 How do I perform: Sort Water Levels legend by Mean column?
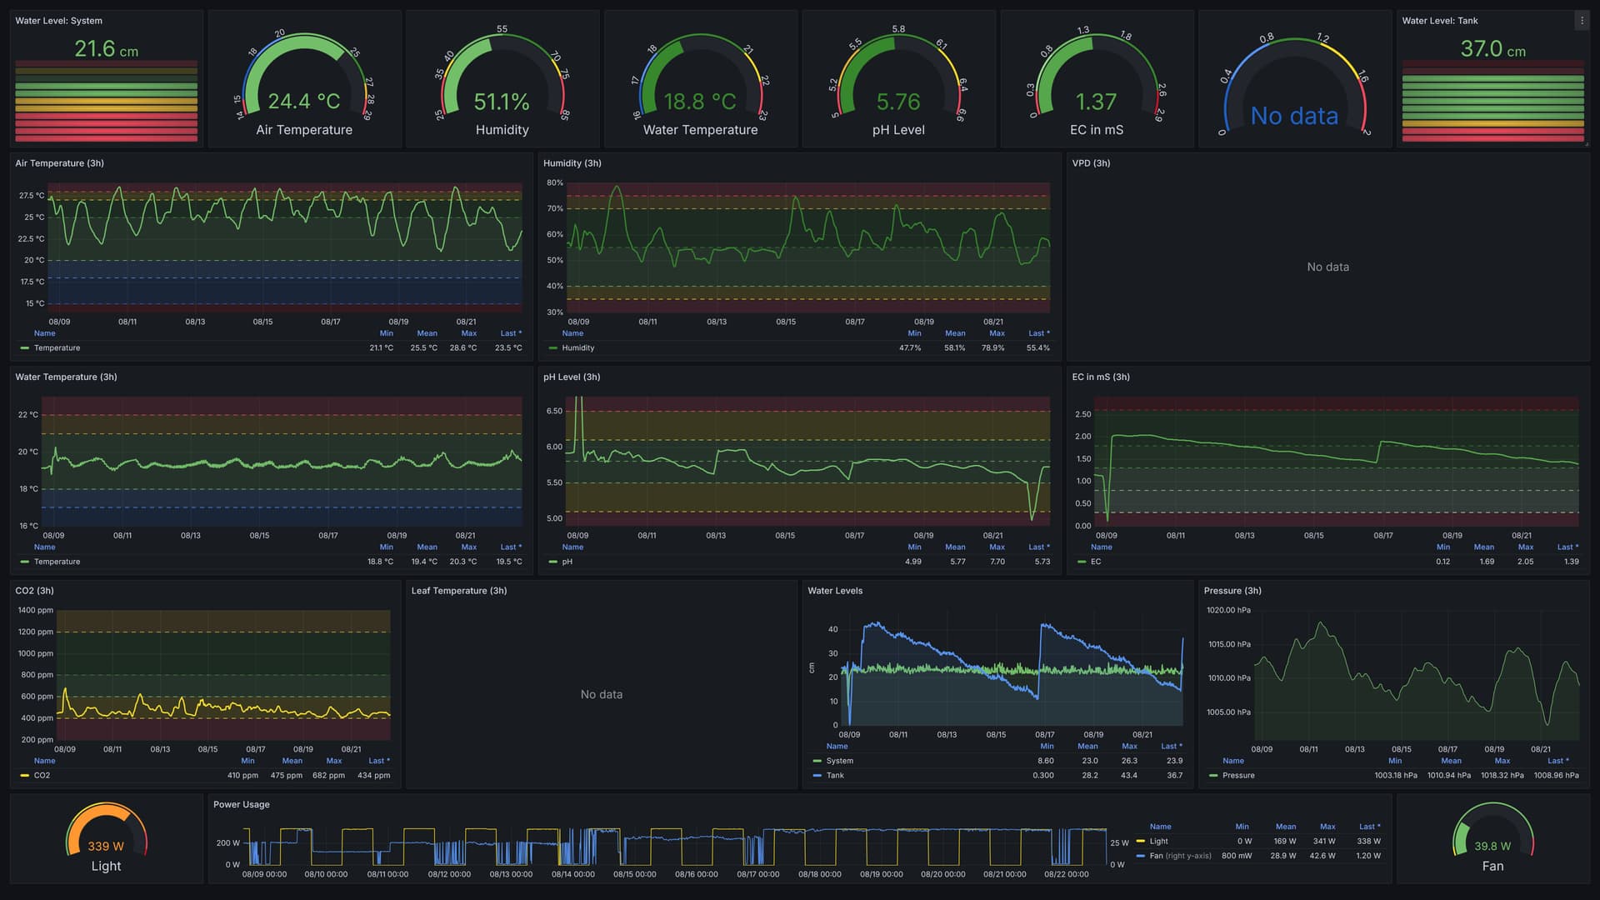[x=1087, y=747]
